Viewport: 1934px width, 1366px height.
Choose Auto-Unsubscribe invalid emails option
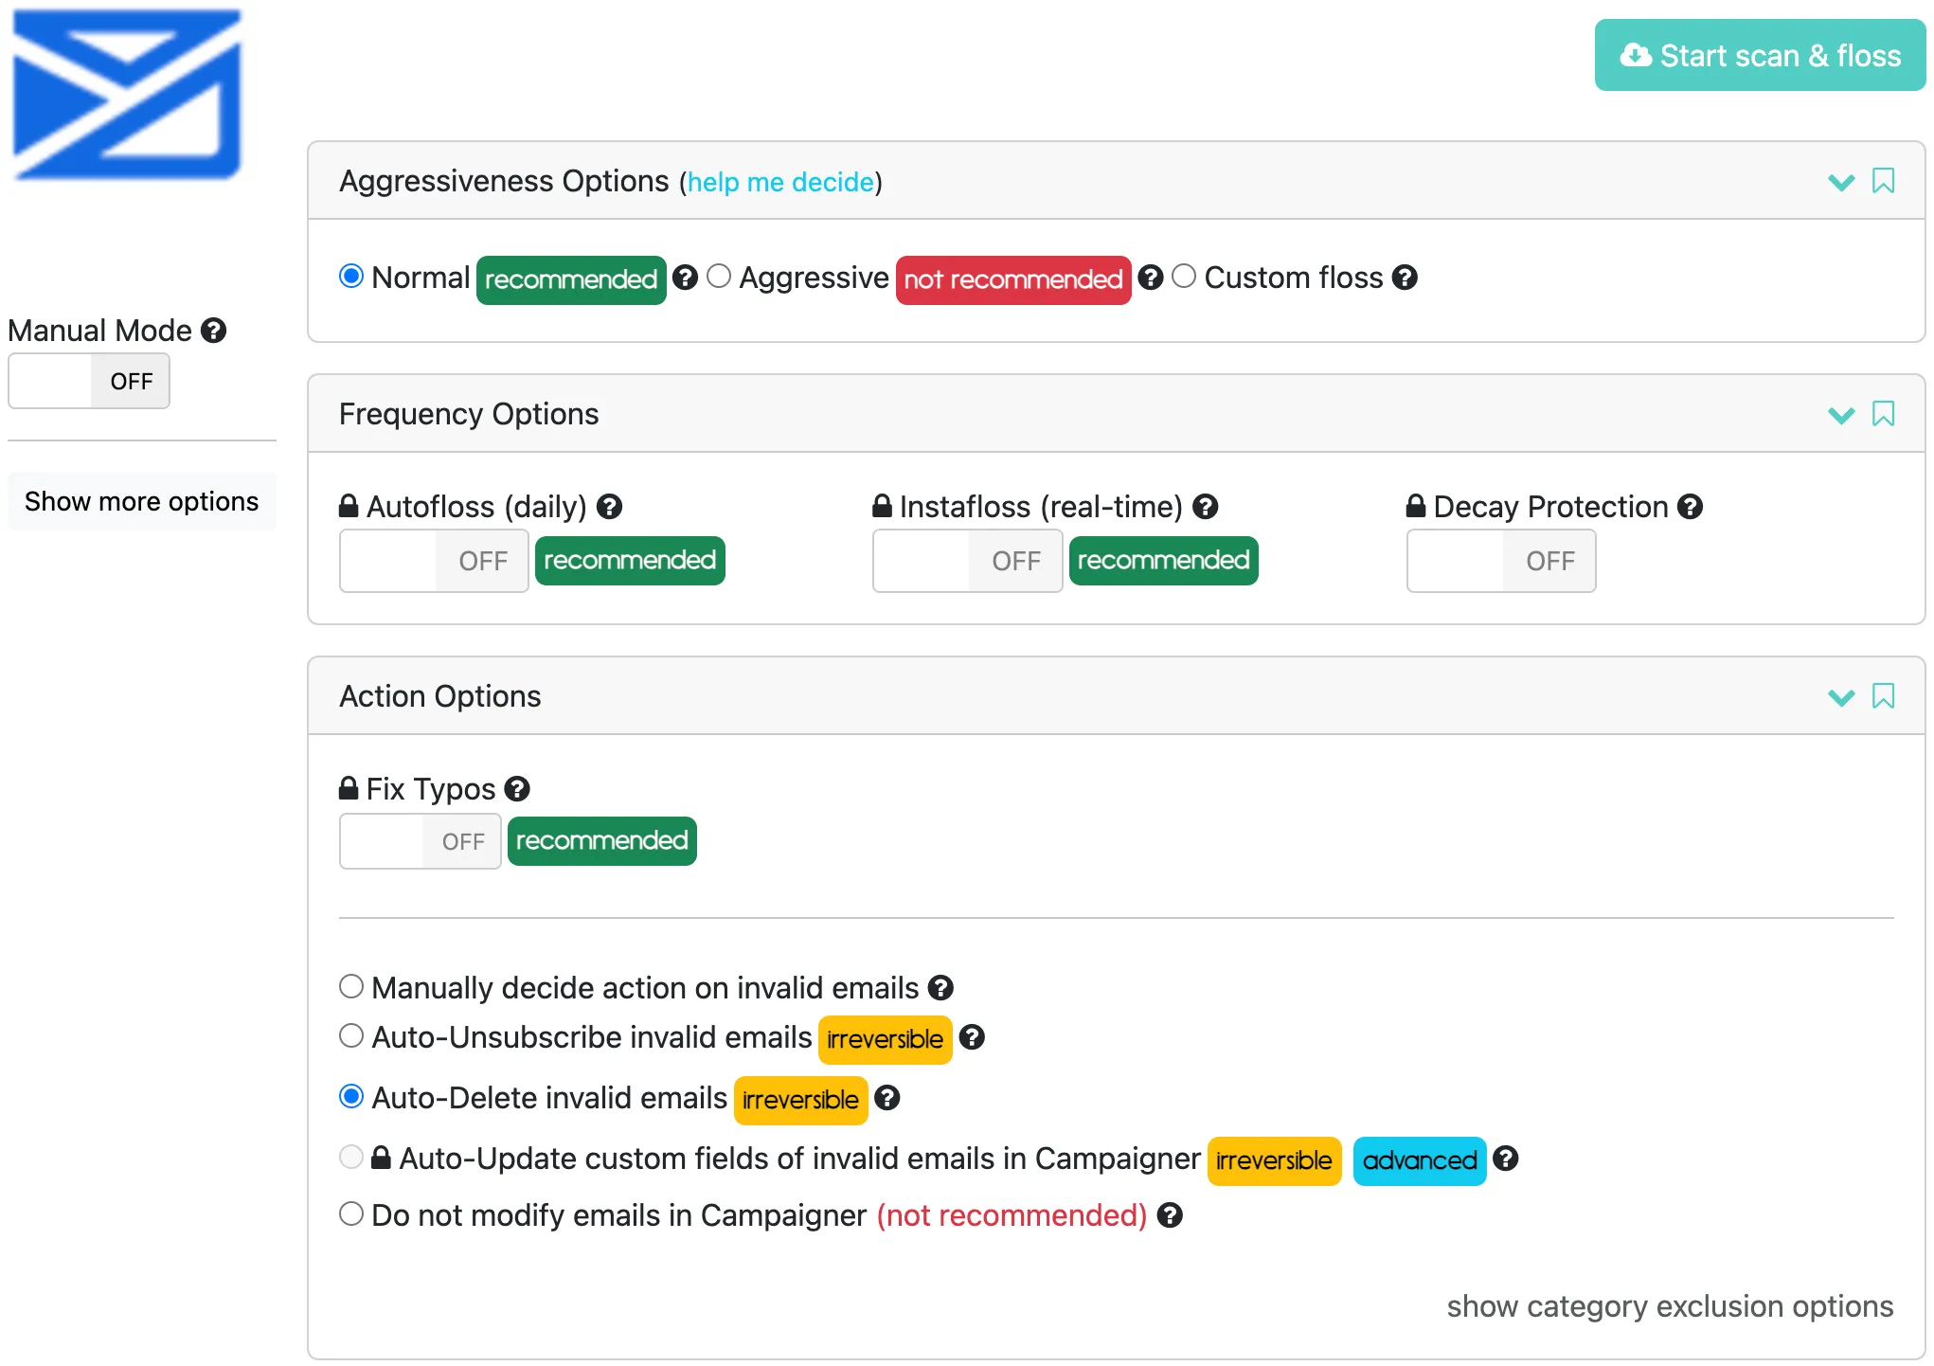[x=351, y=1035]
